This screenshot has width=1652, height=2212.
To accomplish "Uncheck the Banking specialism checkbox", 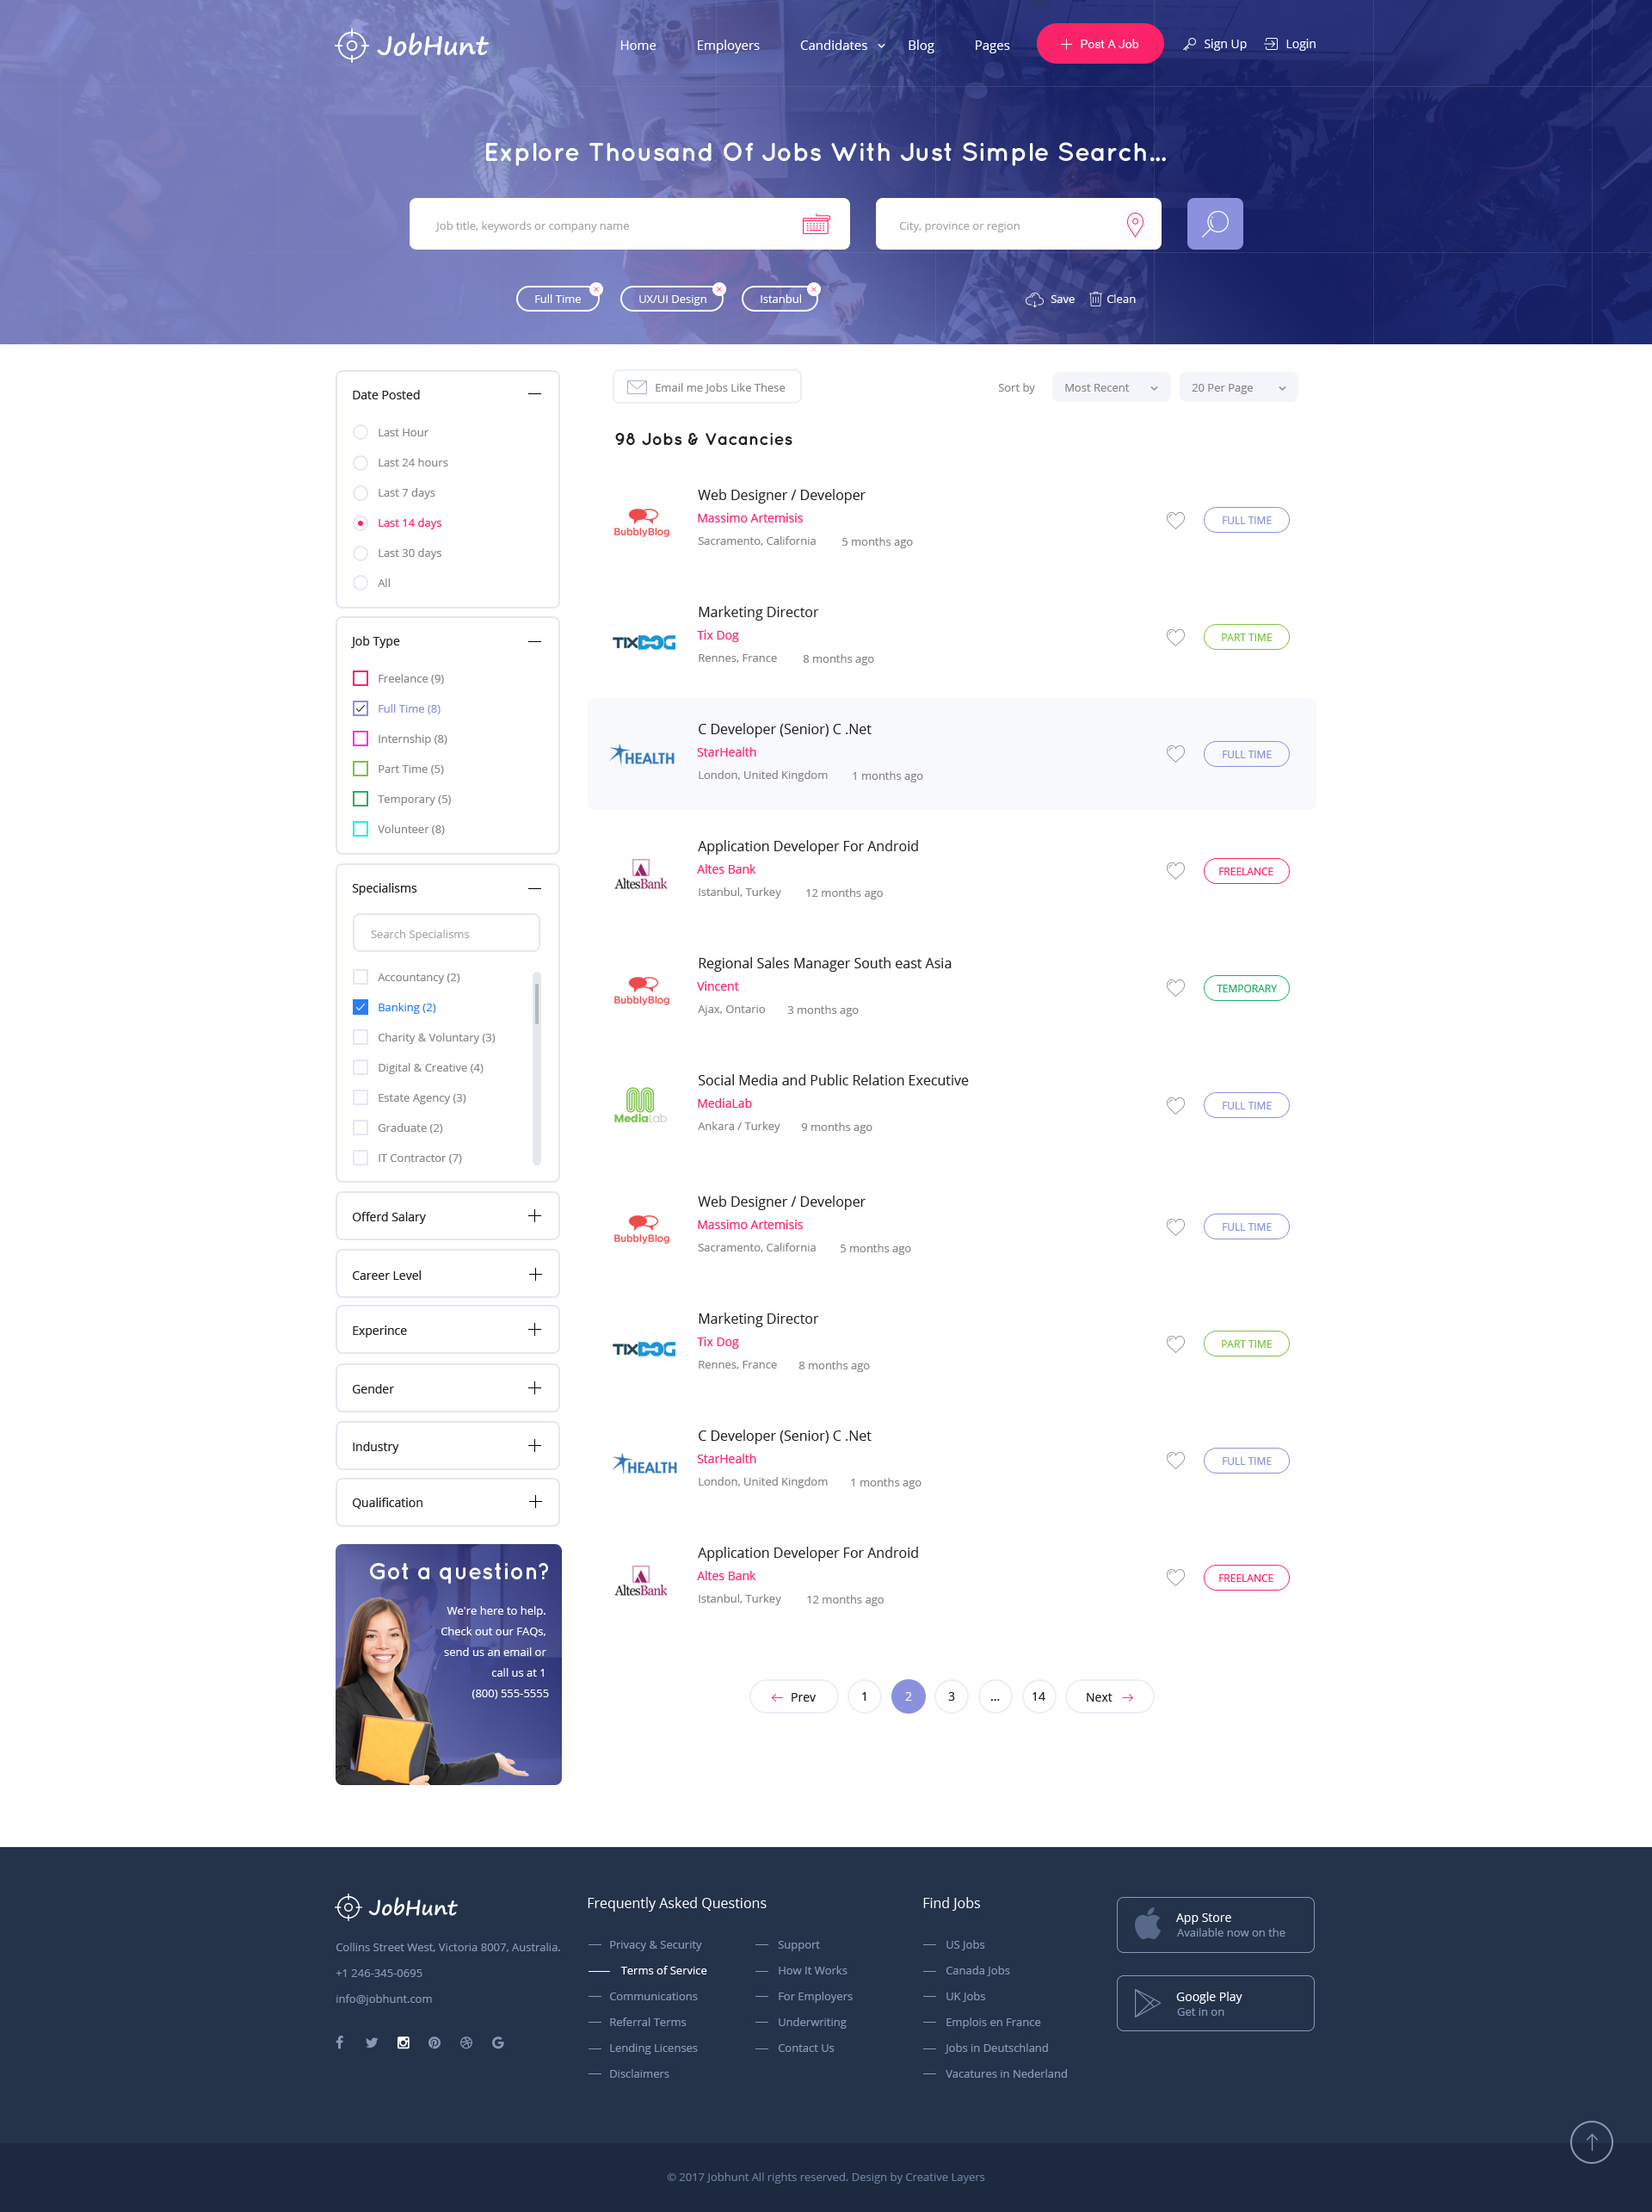I will pyautogui.click(x=361, y=1007).
